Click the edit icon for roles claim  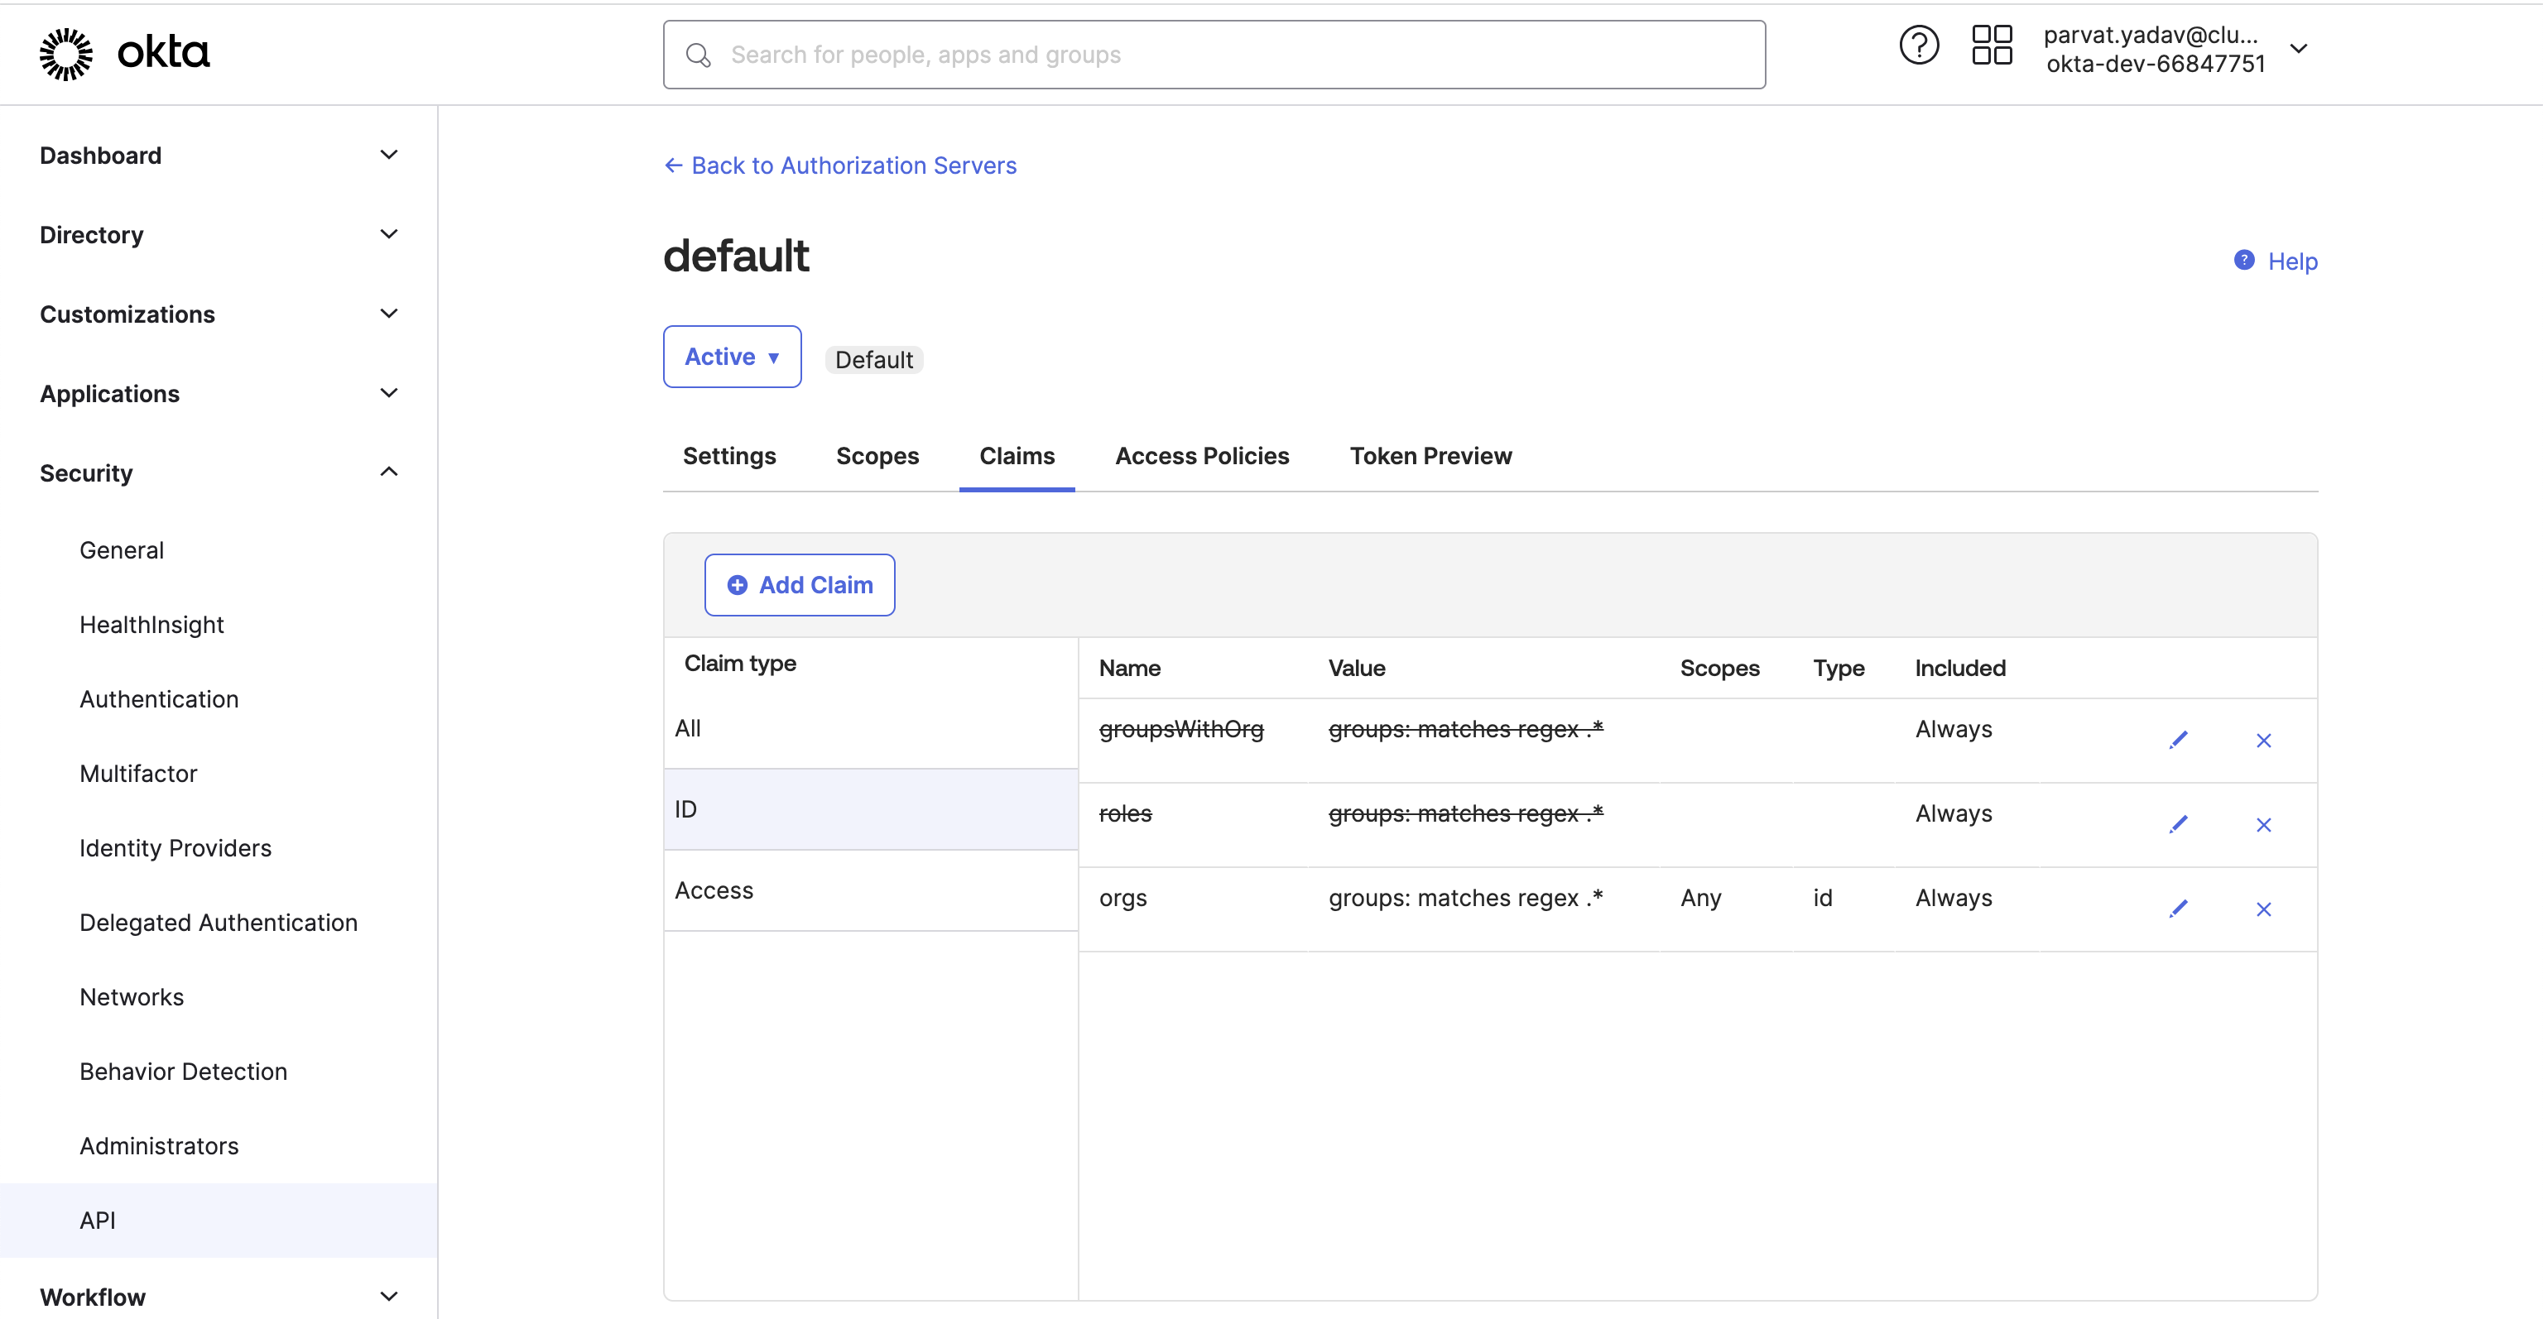click(2178, 823)
